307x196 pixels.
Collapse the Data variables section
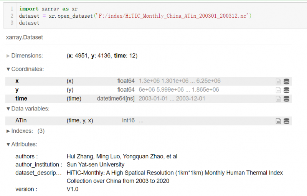tap(28, 109)
